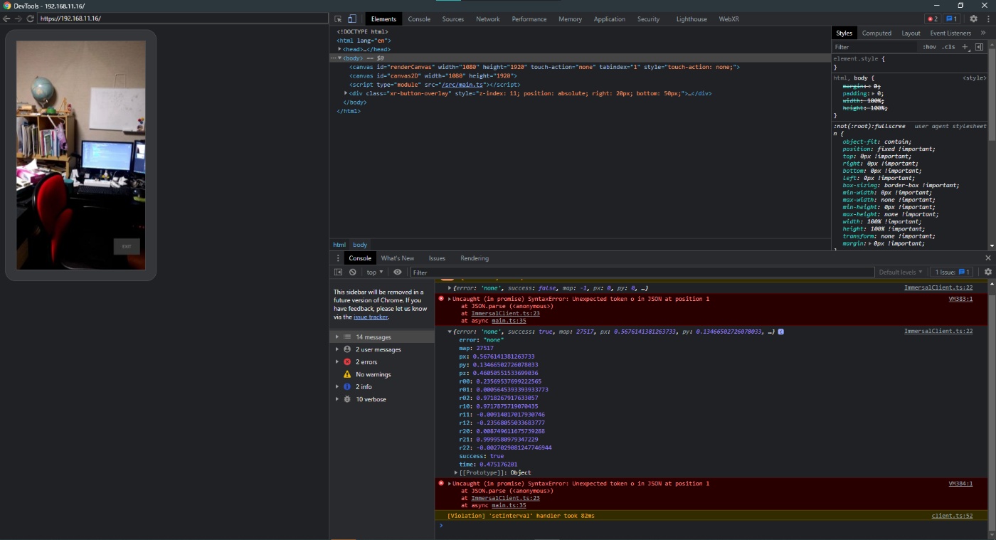Open the DevTools three-dot customize menu

coord(987,19)
